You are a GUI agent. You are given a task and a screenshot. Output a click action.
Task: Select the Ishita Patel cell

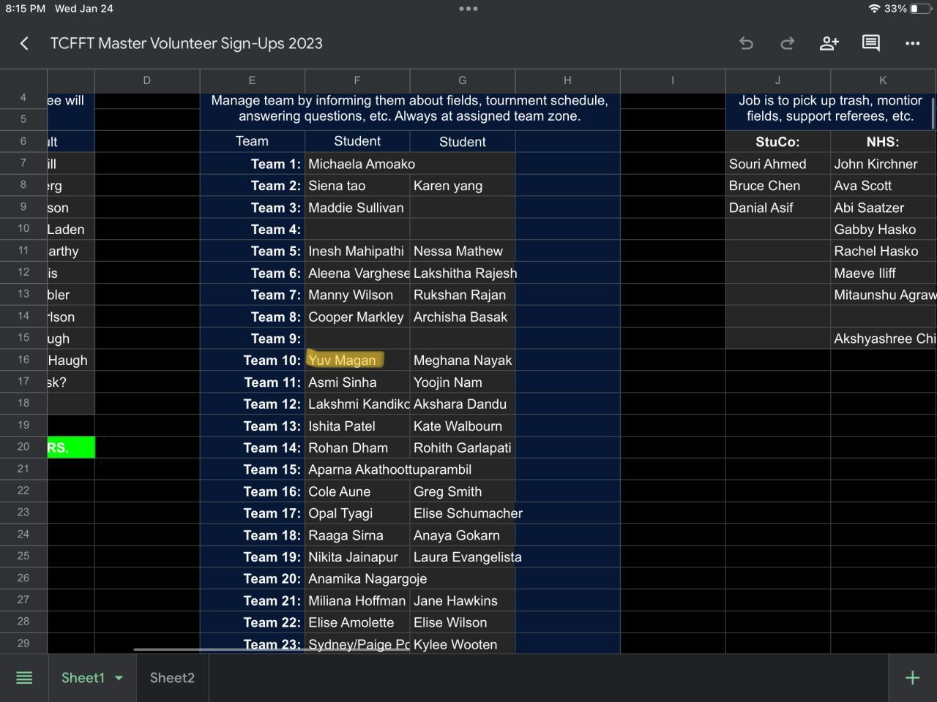pos(357,426)
